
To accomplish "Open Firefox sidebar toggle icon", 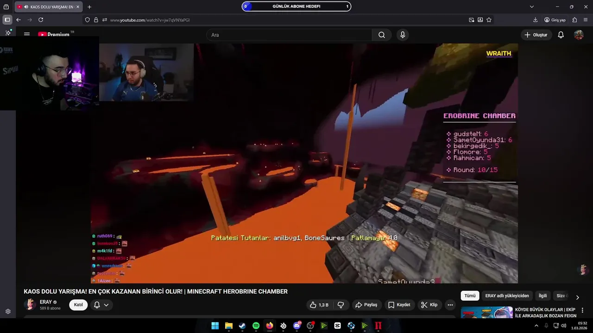I will [x=7, y=20].
